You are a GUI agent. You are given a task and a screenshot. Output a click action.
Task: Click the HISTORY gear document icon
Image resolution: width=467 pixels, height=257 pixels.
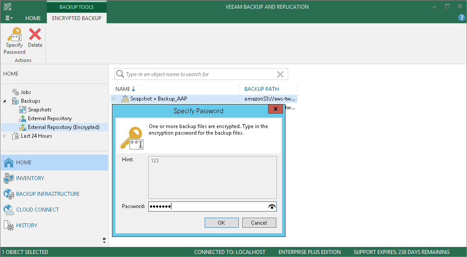pos(9,226)
